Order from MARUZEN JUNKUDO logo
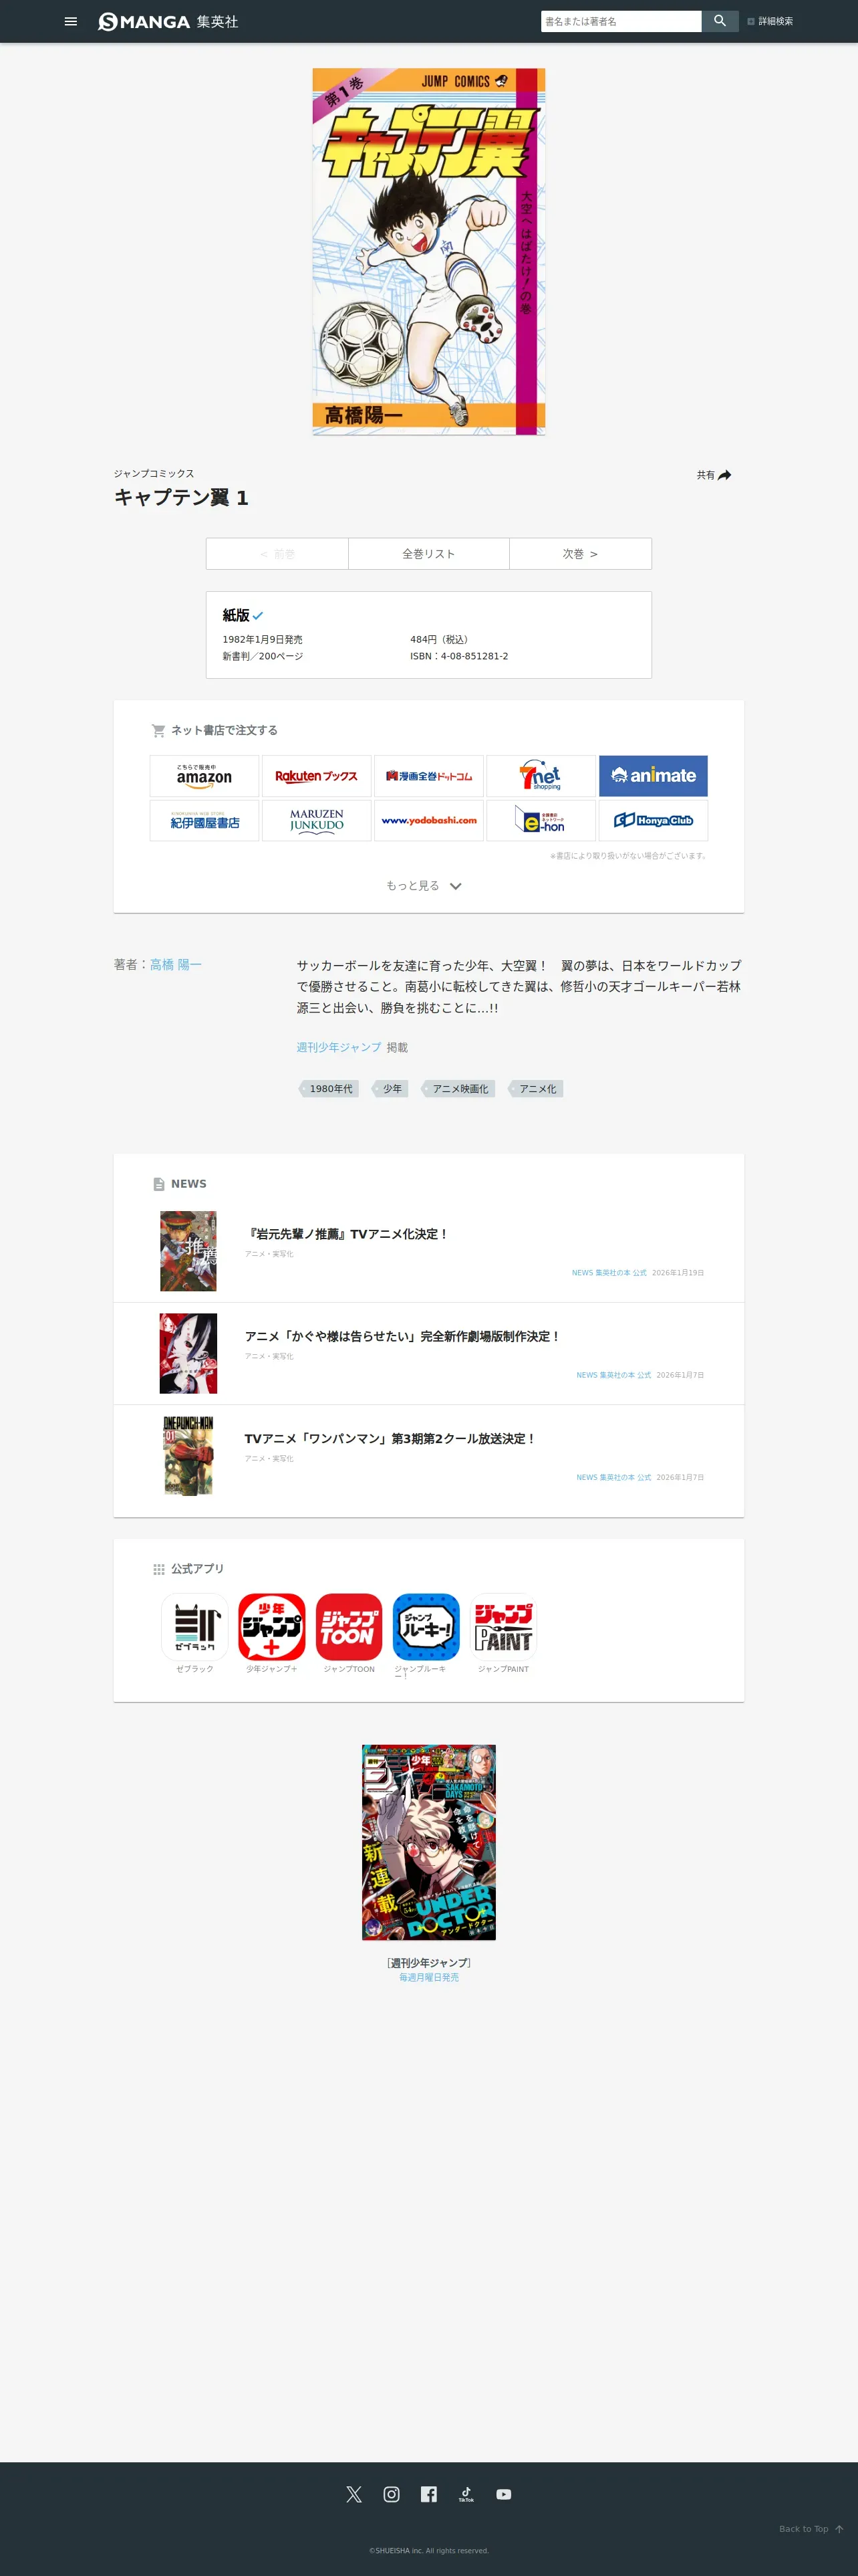858x2576 pixels. click(317, 820)
